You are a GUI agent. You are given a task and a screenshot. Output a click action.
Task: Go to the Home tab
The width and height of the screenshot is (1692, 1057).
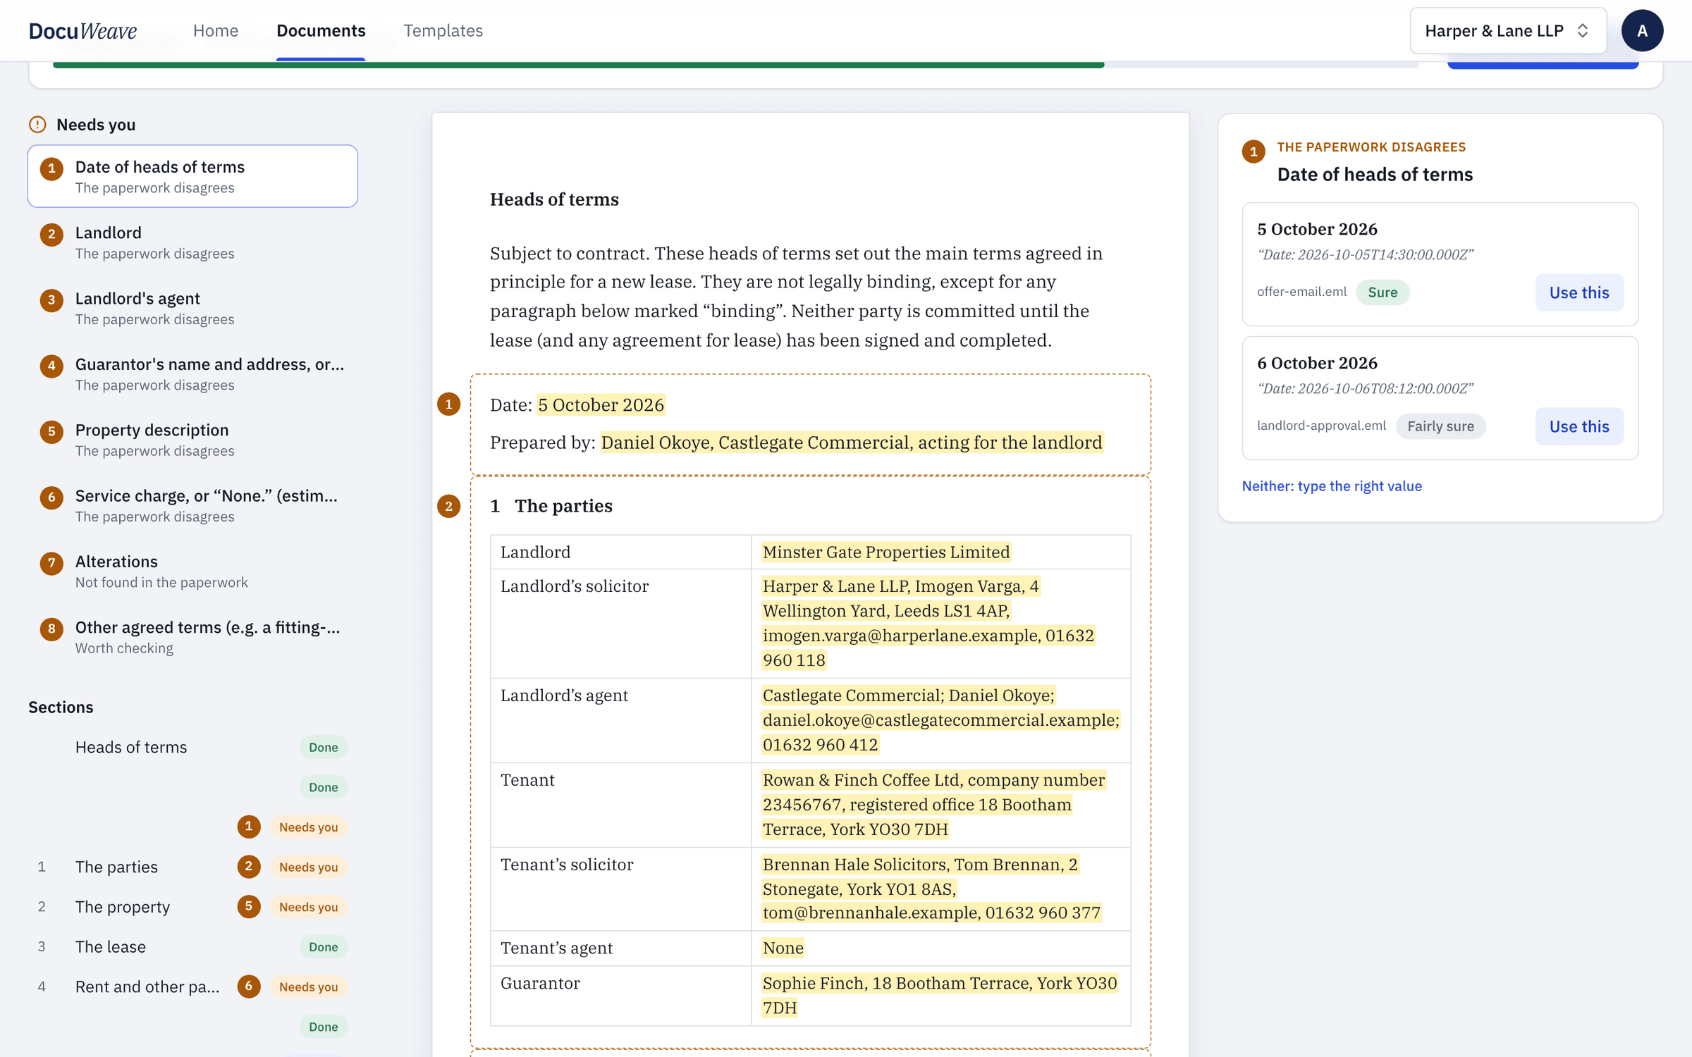point(216,30)
